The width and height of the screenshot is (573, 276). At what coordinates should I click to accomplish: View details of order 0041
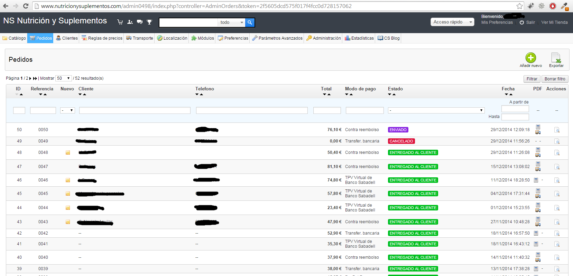tap(557, 244)
